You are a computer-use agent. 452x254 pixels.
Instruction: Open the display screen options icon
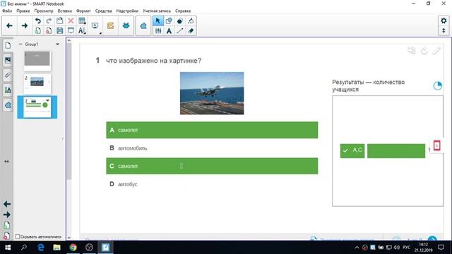coord(95,26)
